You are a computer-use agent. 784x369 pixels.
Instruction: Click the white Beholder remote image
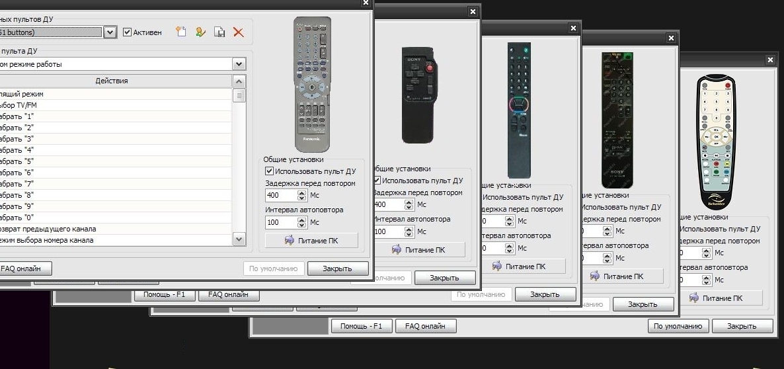(717, 141)
